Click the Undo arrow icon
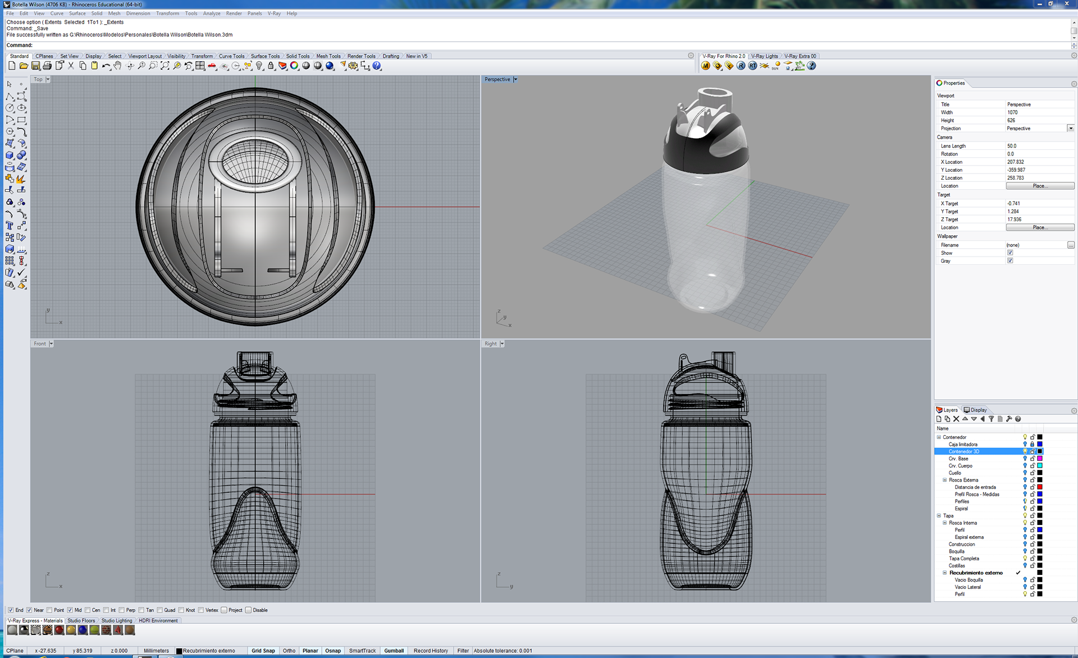 [x=106, y=66]
